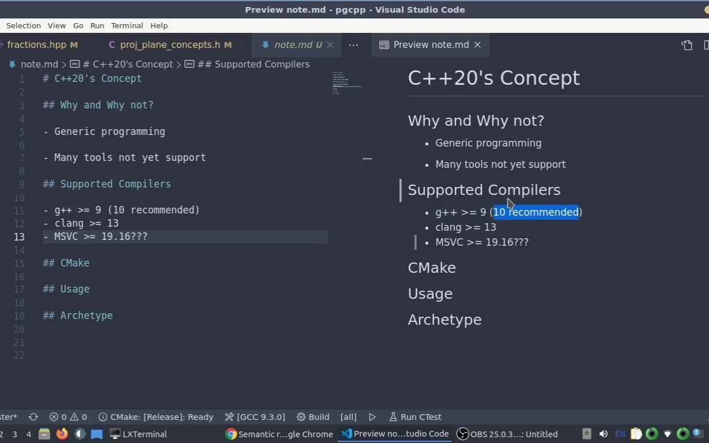This screenshot has height=443, width=709.
Task: Open LXTerminal from the taskbar
Action: [139, 434]
